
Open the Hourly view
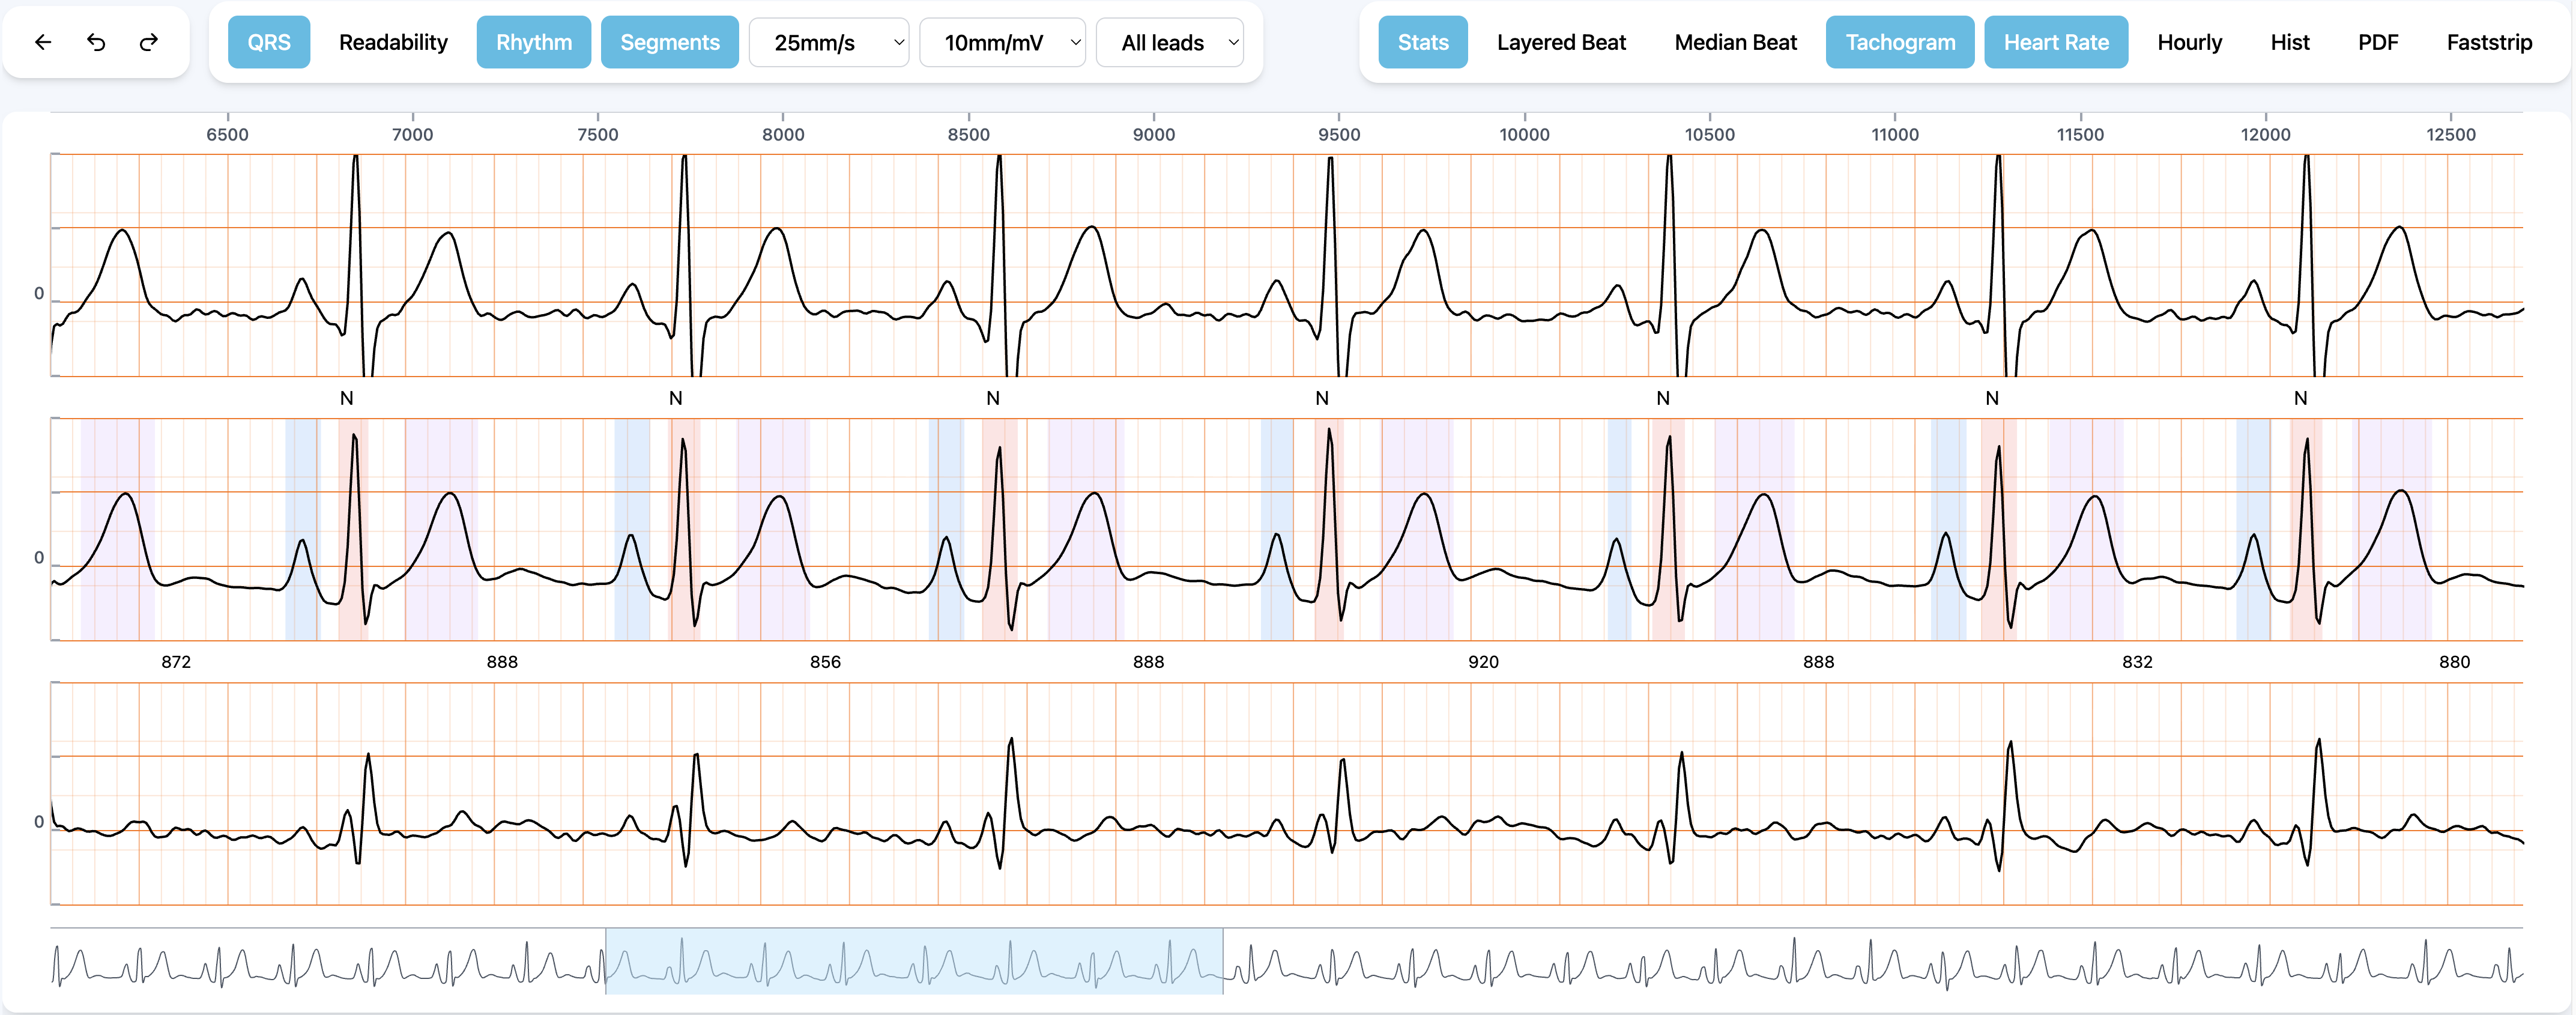2190,42
